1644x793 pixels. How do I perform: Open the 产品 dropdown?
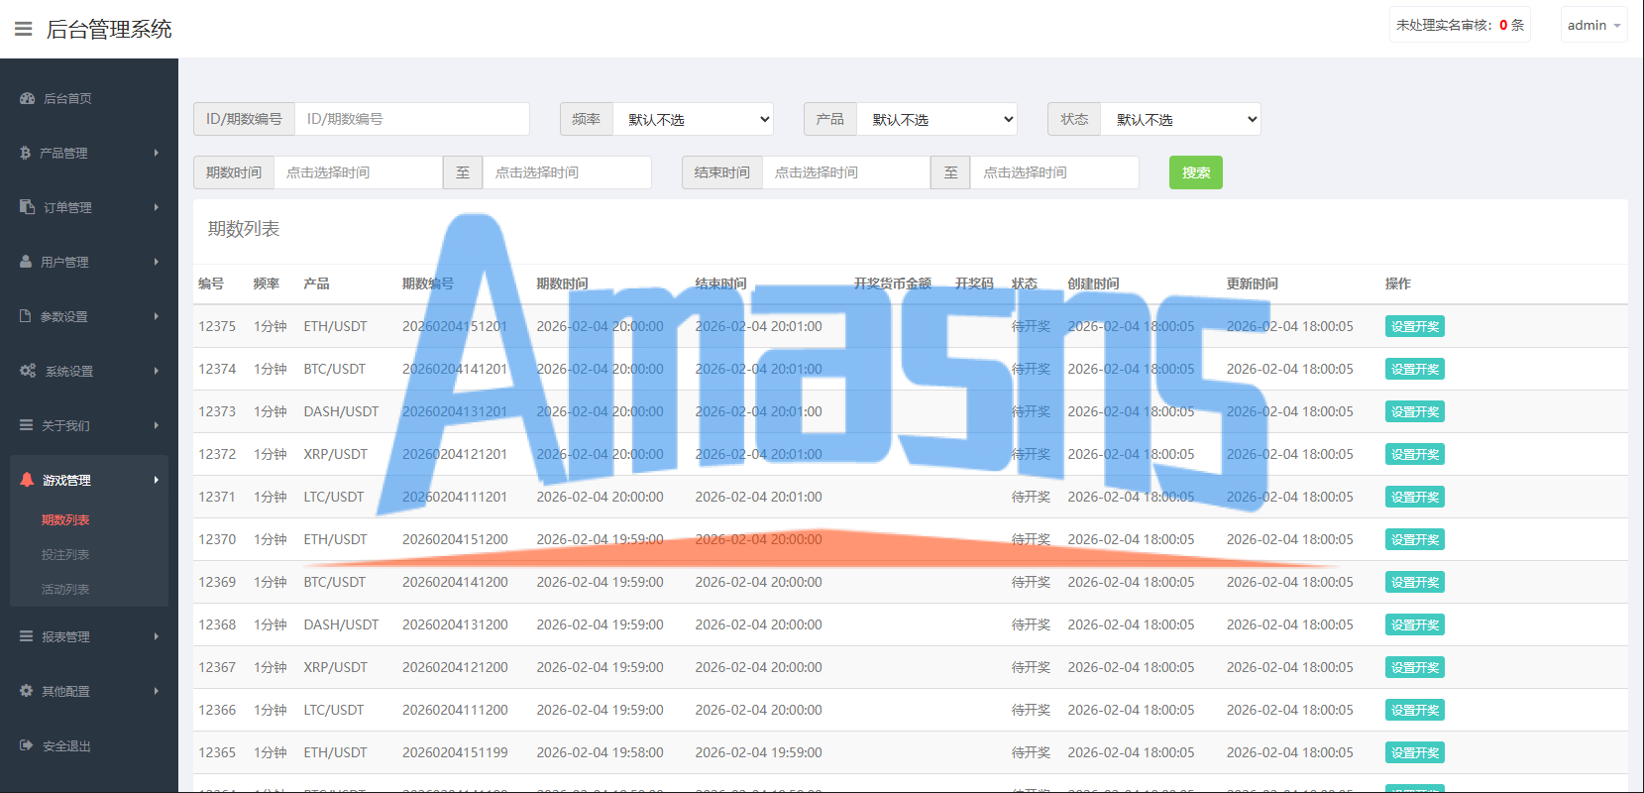pyautogui.click(x=936, y=119)
